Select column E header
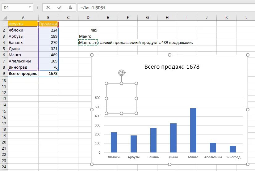The image size is (255, 171). coord(108,17)
